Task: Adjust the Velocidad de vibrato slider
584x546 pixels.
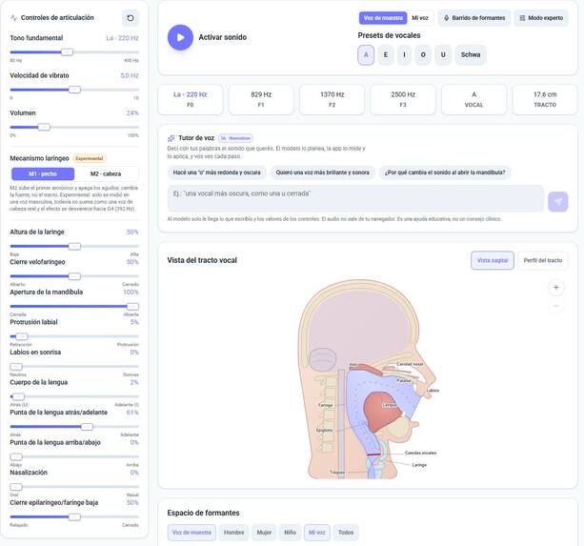Action: 74,90
